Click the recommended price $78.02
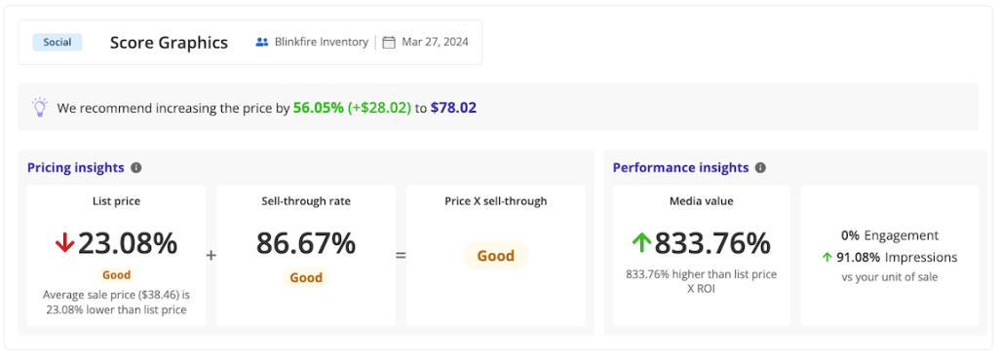This screenshot has height=355, width=998. click(x=453, y=107)
